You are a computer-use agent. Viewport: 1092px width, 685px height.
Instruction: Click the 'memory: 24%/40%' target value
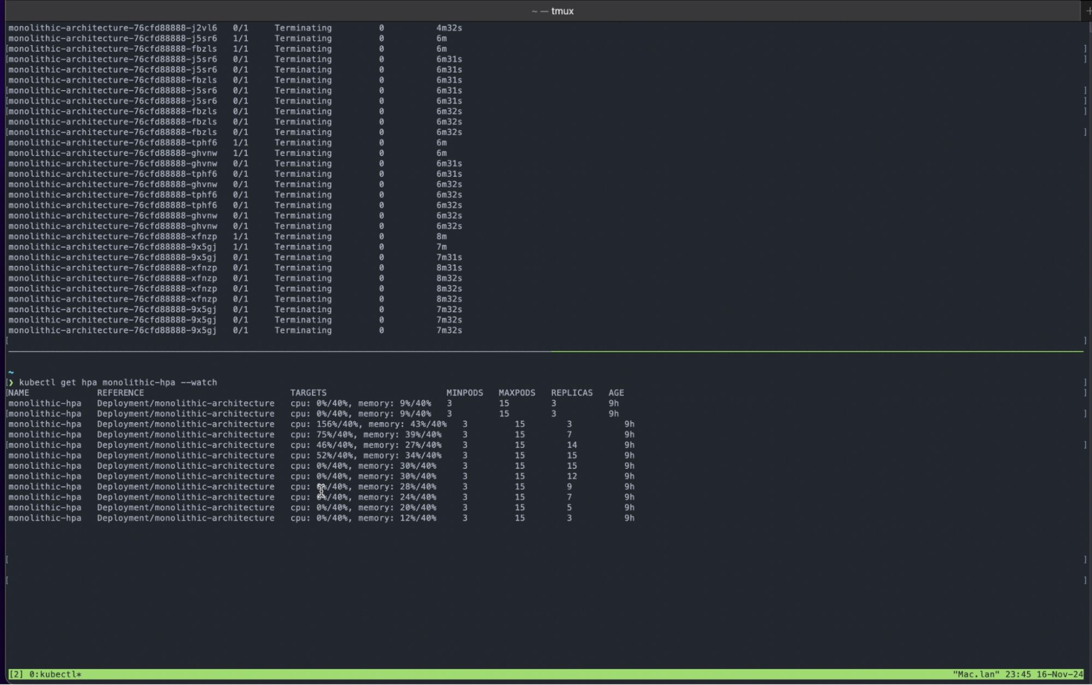(x=397, y=497)
